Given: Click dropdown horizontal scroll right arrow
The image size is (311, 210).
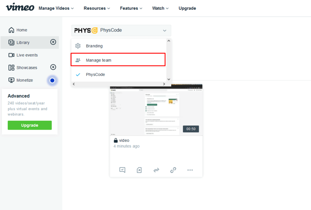Looking at the screenshot, I should click(x=164, y=84).
